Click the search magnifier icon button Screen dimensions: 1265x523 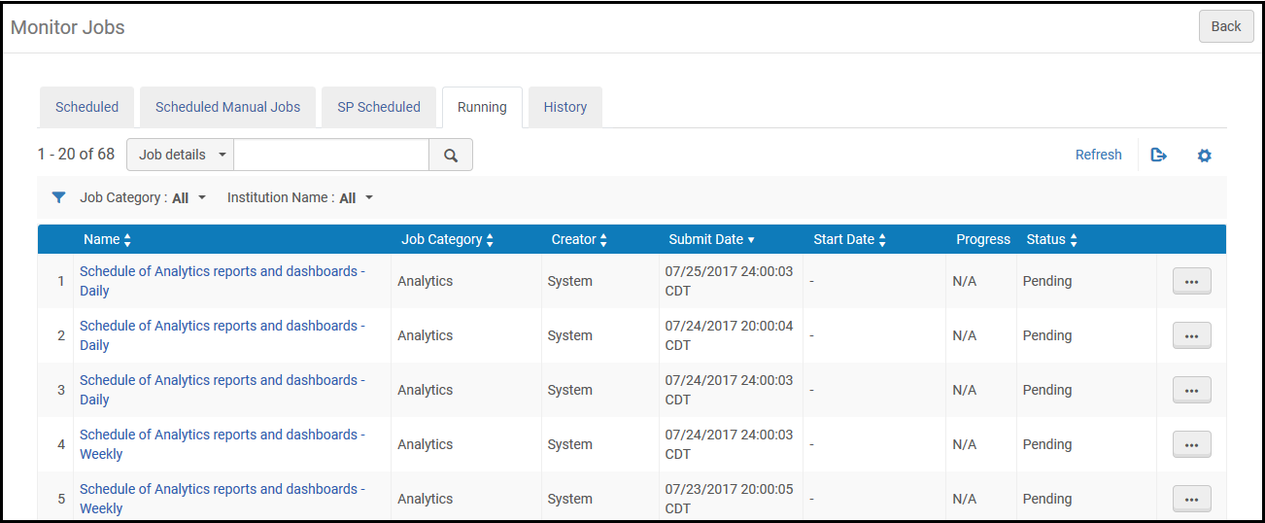[x=451, y=155]
